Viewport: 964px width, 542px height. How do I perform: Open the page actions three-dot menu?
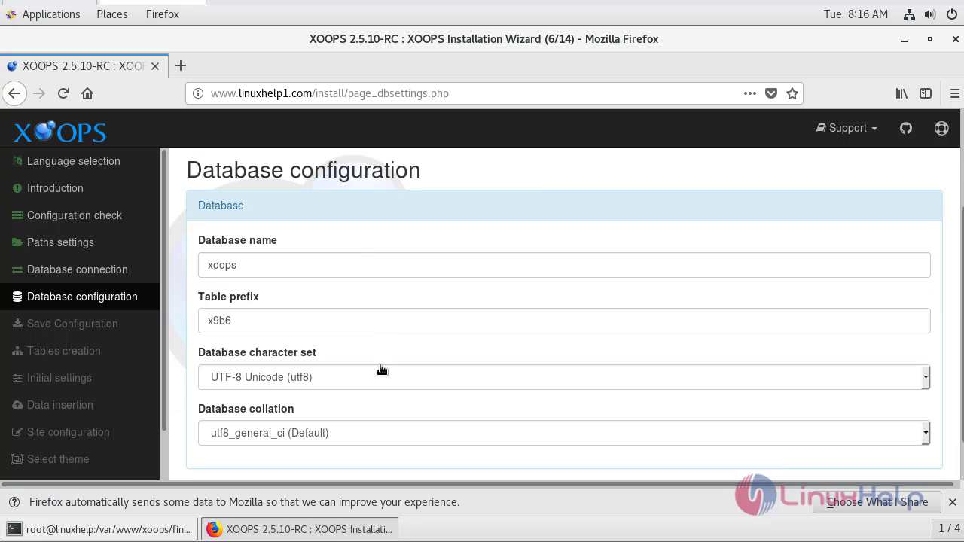749,93
